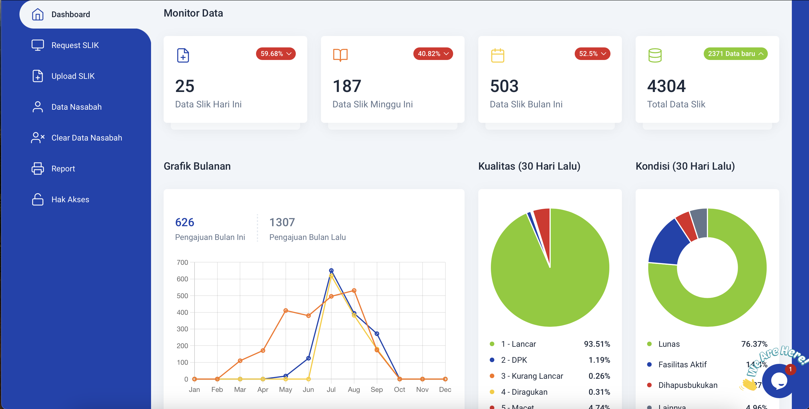
Task: Click the 1307 Pengajuan Bulan Lalu figure
Action: pyautogui.click(x=282, y=222)
